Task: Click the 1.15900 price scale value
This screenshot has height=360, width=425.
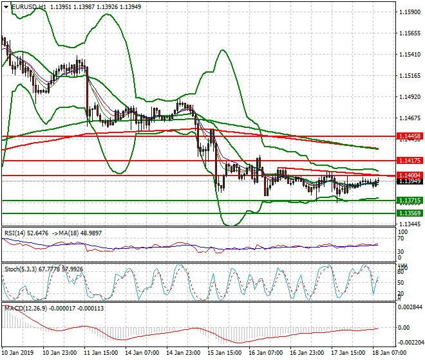Action: pos(410,12)
